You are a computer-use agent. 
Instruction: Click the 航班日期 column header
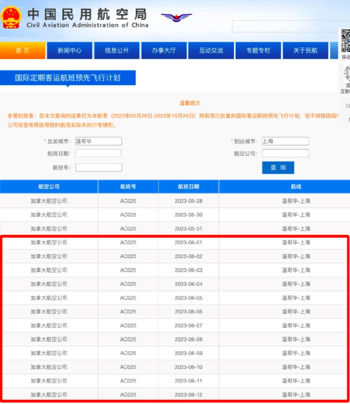click(x=188, y=186)
